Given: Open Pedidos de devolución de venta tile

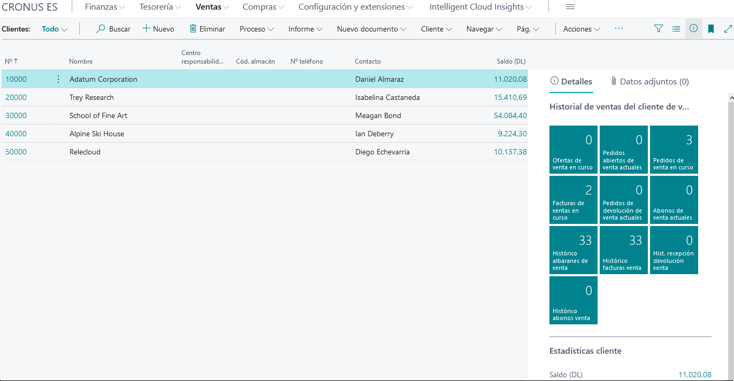Looking at the screenshot, I should [x=624, y=200].
